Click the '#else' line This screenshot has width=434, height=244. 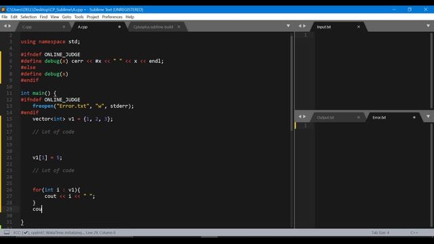28,68
